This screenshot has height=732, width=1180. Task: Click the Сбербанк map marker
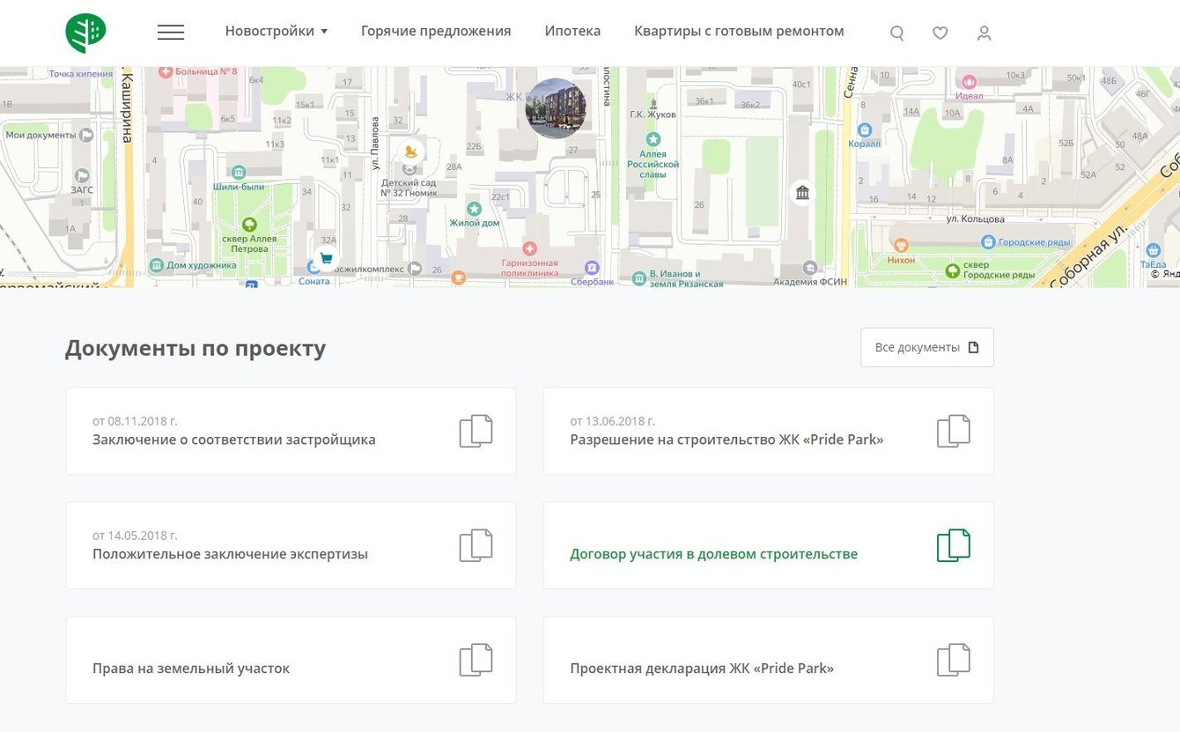point(593,267)
